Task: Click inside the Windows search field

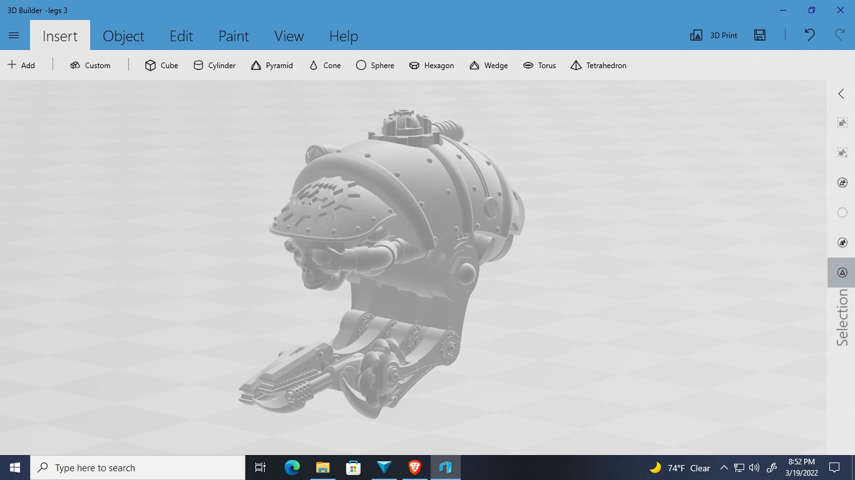Action: (x=138, y=467)
